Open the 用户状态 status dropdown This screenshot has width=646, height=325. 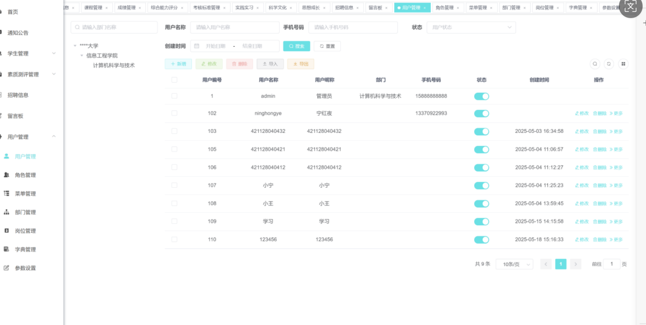(471, 27)
